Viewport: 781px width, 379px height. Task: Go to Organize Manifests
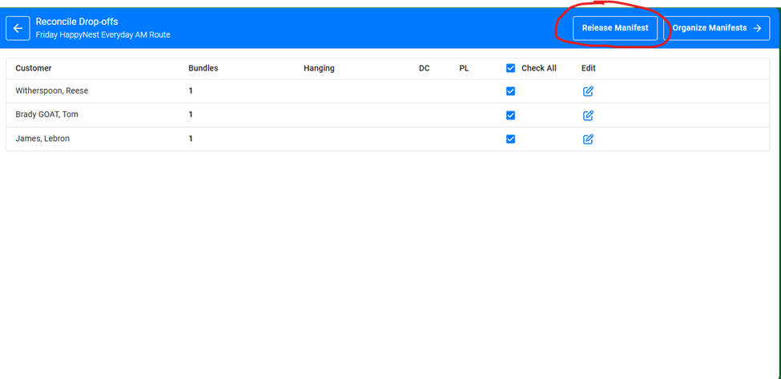coord(716,28)
